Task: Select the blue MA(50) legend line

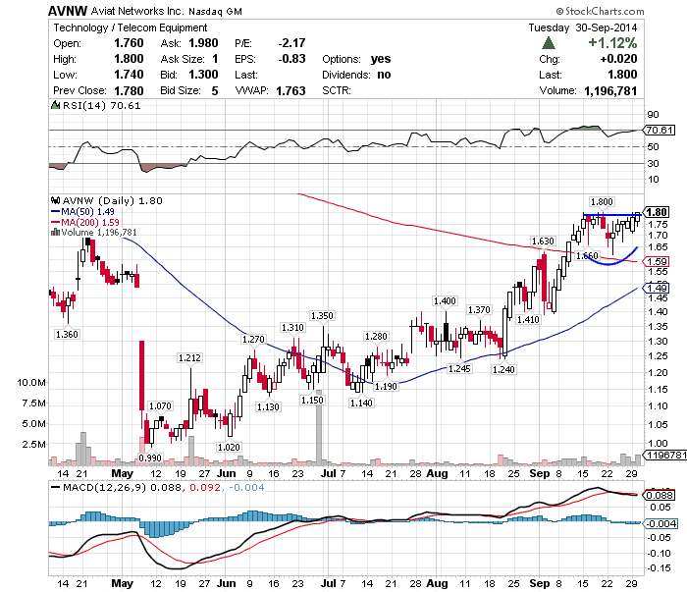Action: 56,212
